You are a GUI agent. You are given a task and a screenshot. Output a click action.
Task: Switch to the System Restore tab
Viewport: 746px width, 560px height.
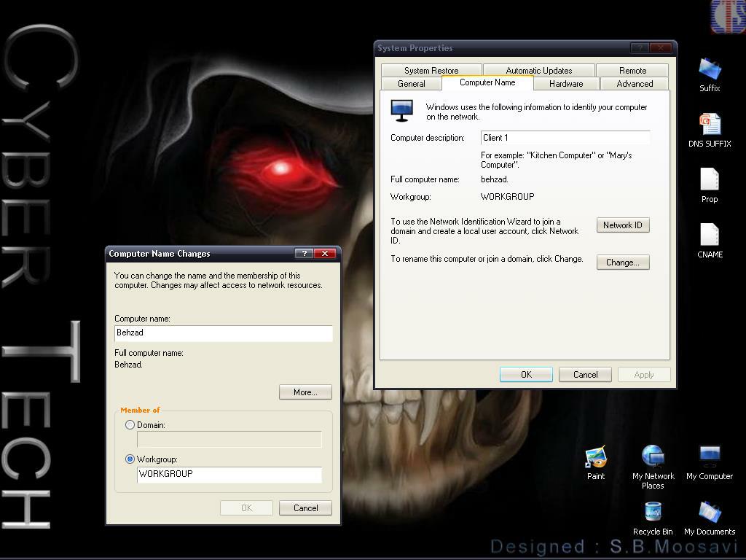click(x=431, y=71)
